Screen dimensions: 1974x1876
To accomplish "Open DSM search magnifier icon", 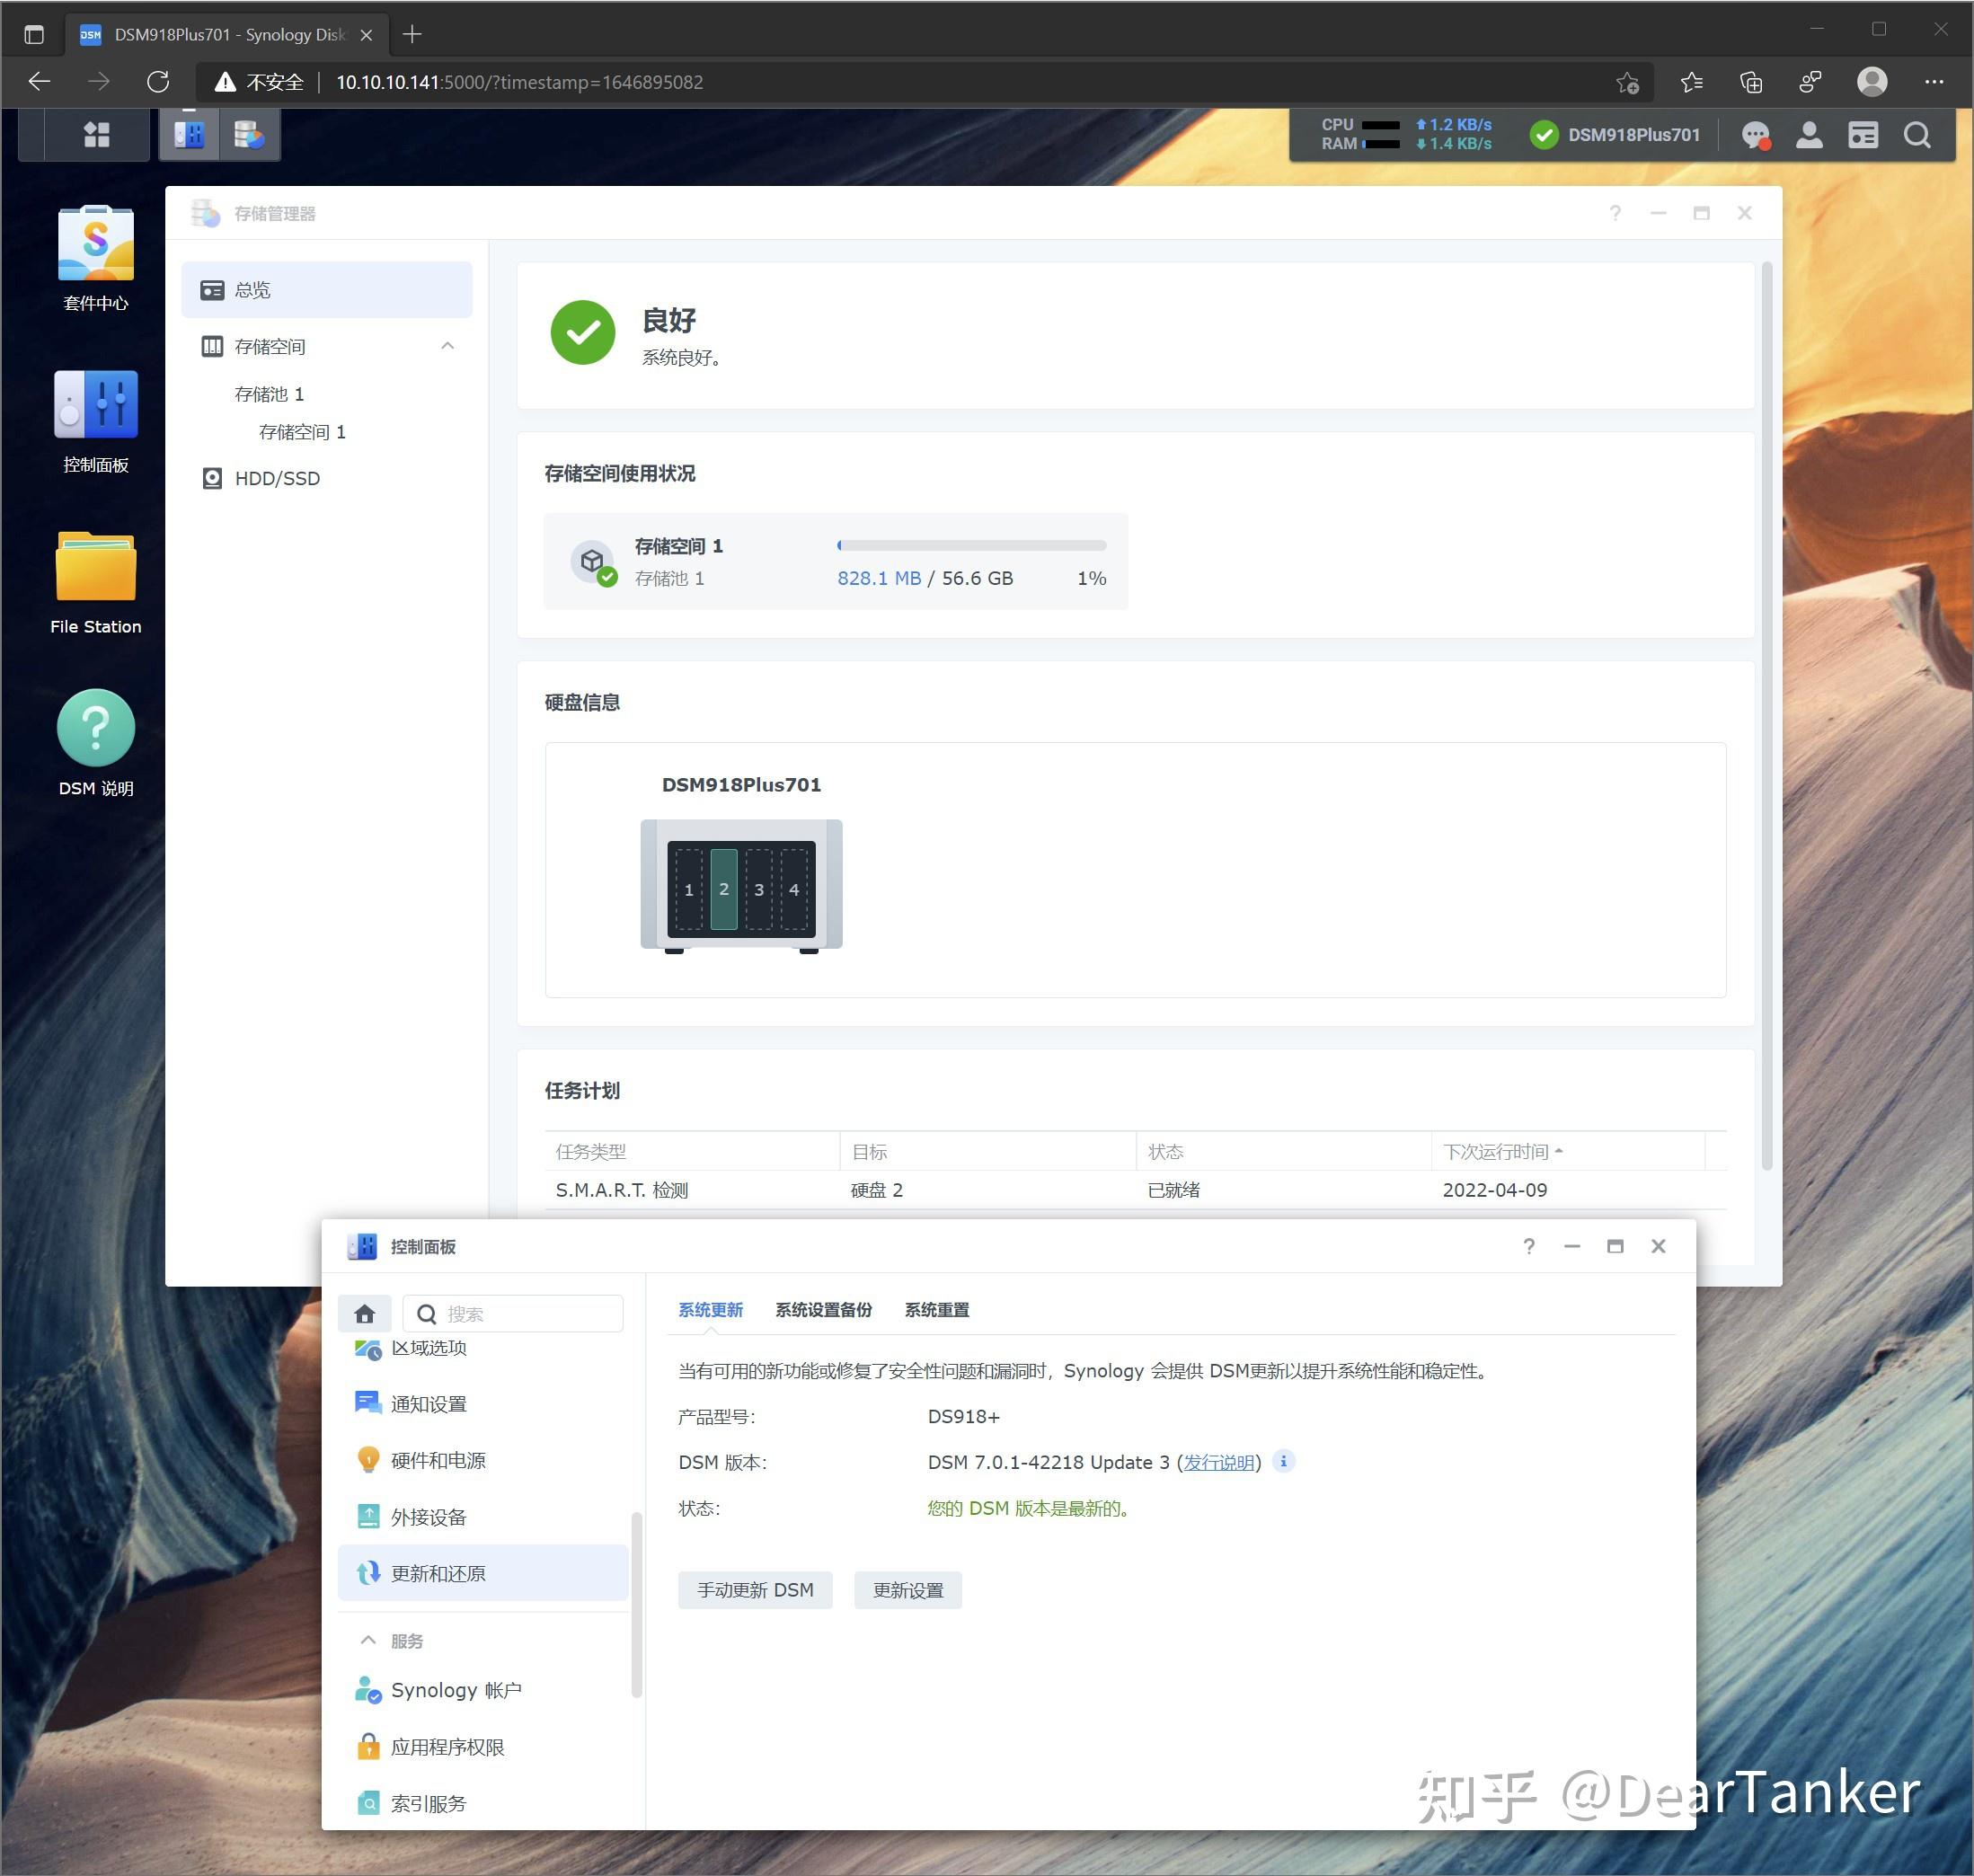I will tap(1917, 135).
